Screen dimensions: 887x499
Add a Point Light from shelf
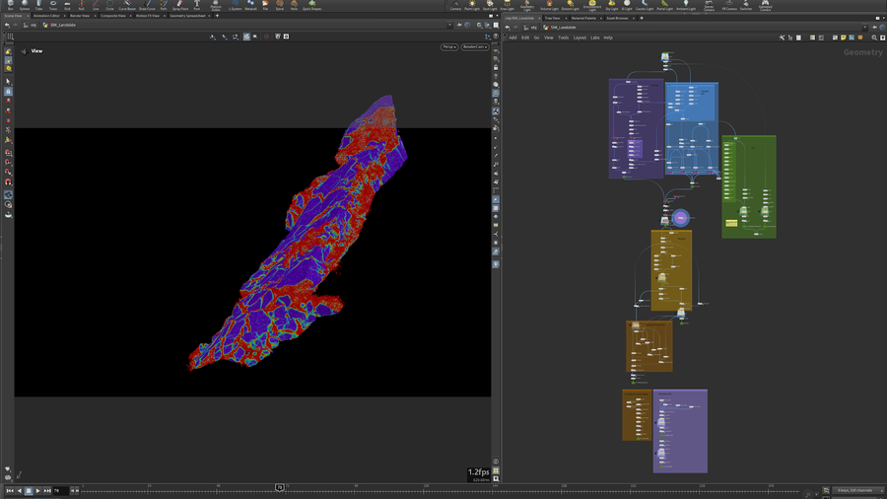click(472, 5)
